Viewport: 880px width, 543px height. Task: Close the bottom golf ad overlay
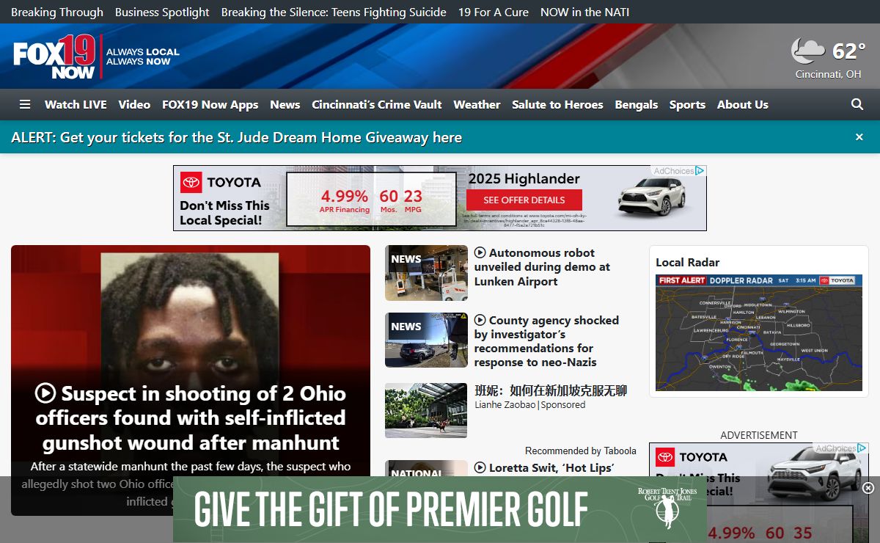click(x=868, y=488)
